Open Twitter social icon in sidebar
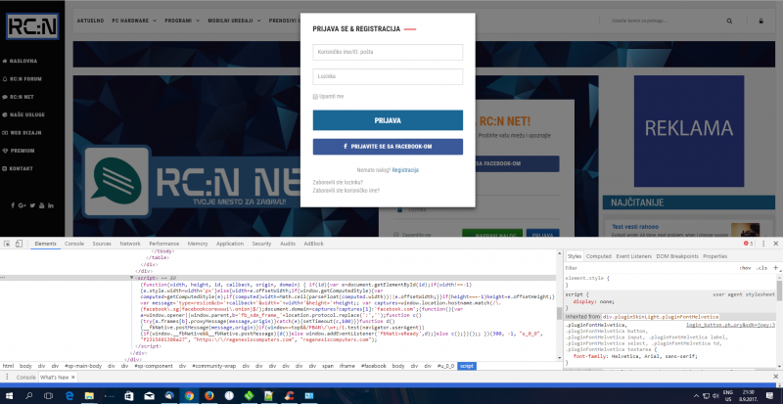This screenshot has width=783, height=404. click(x=32, y=205)
